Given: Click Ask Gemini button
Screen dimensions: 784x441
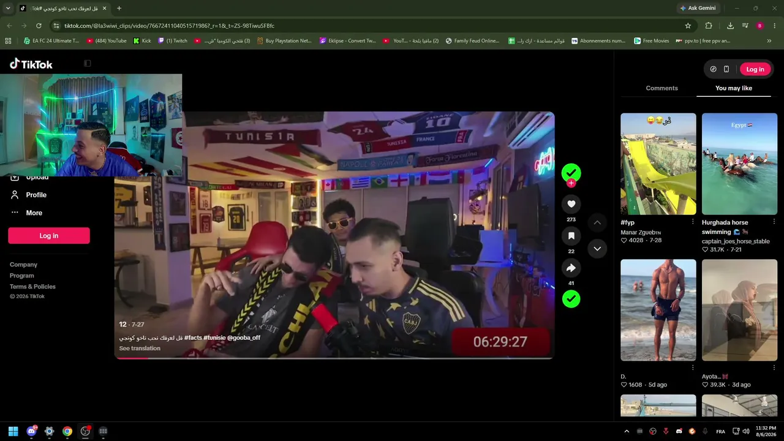Looking at the screenshot, I should (697, 8).
